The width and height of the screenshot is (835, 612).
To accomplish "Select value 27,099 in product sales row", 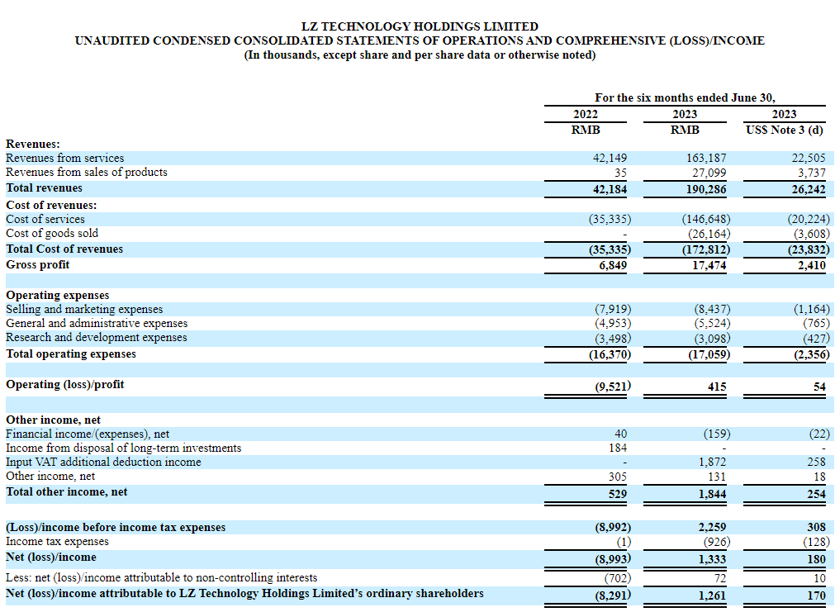I will 708,173.
